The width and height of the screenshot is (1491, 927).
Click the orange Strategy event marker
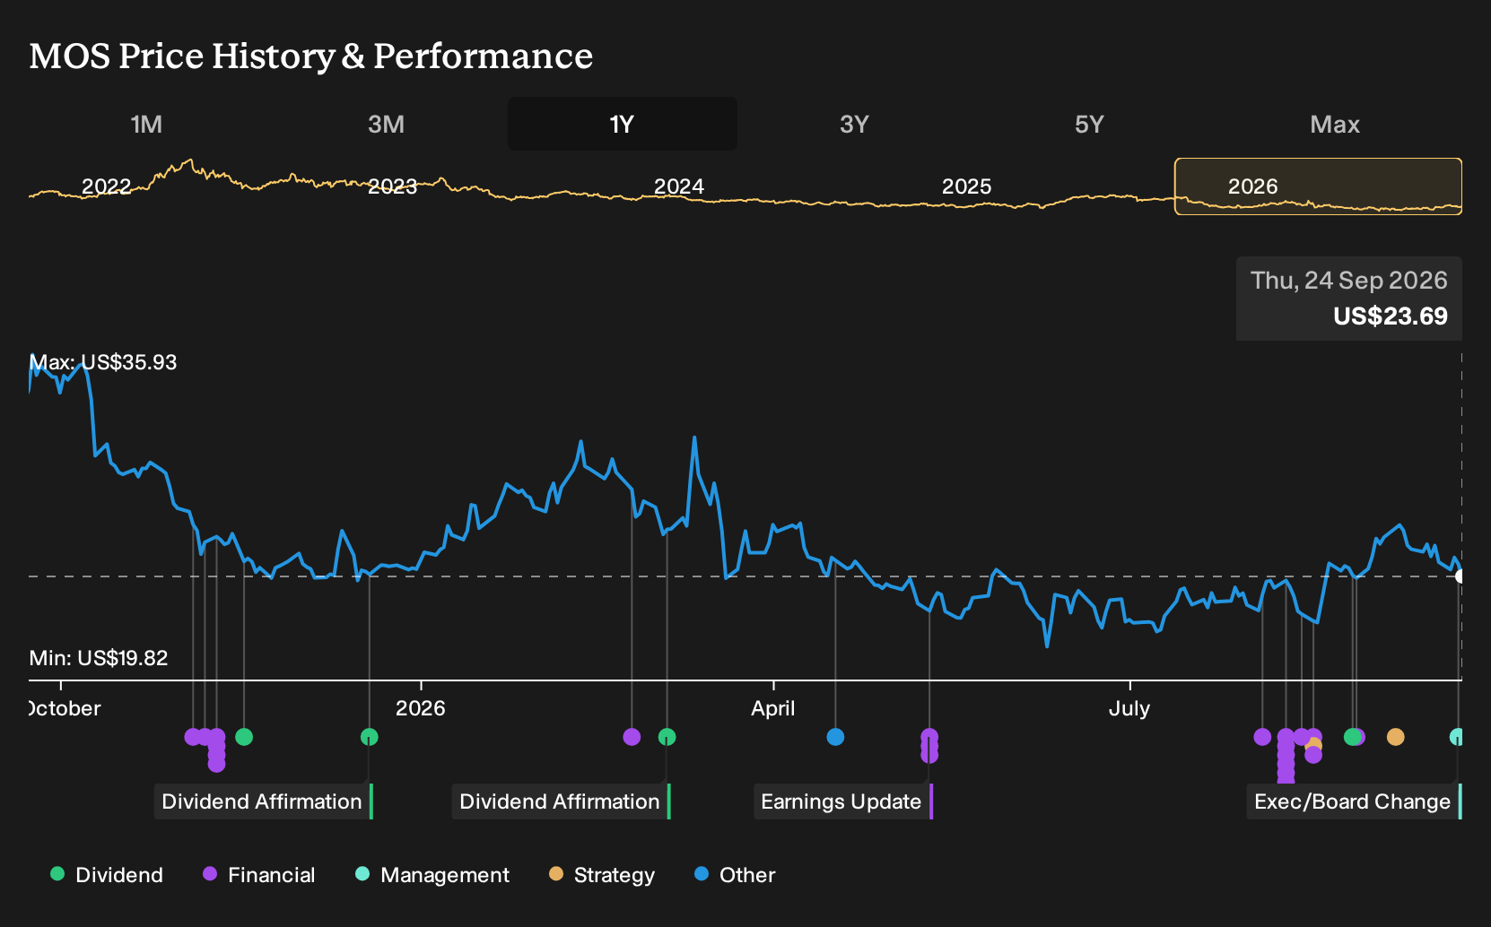tap(1395, 737)
